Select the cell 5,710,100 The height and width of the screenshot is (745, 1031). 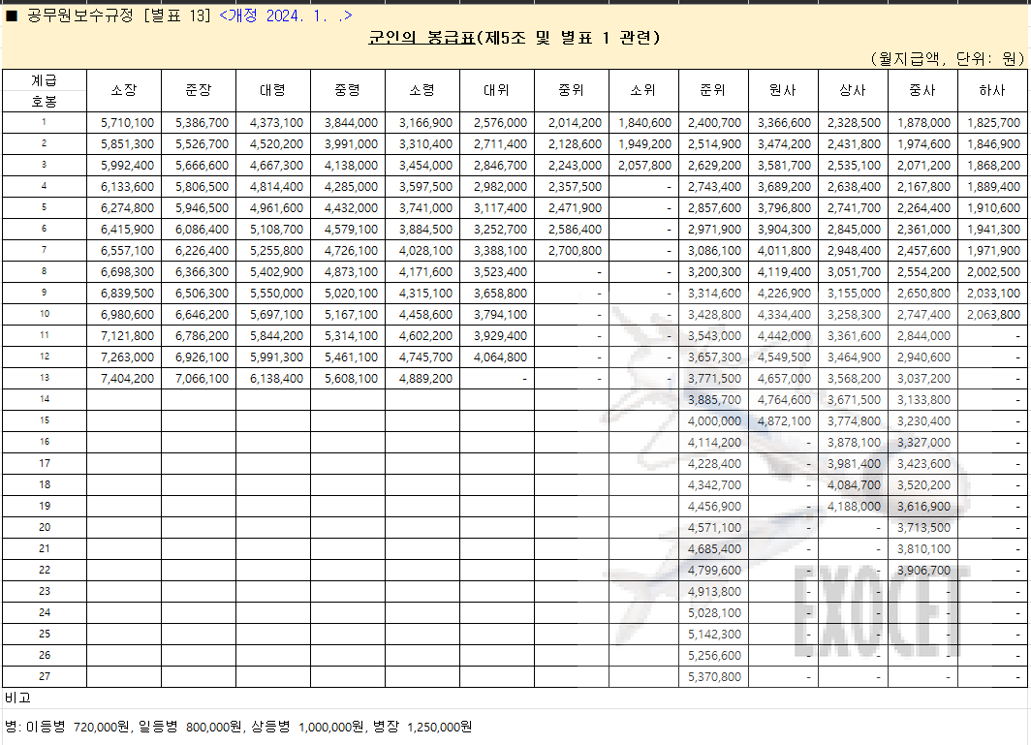[x=124, y=123]
